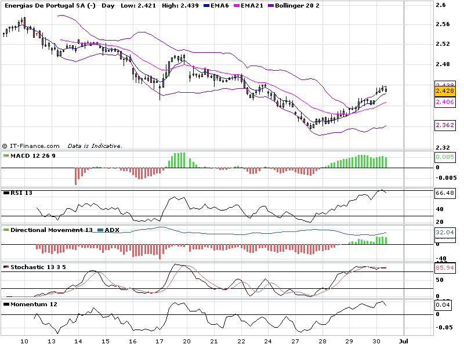Select date 22 on the time axis

click(241, 342)
